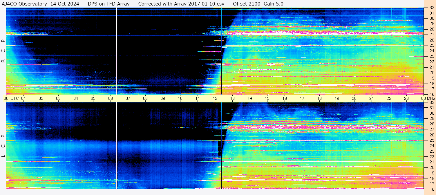436x195 pixels.
Task: Click the vertical 'L C P' panel label
Action: click(x=3, y=146)
